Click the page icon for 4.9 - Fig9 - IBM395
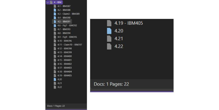This screenshot has height=110, width=219. pos(55,37)
